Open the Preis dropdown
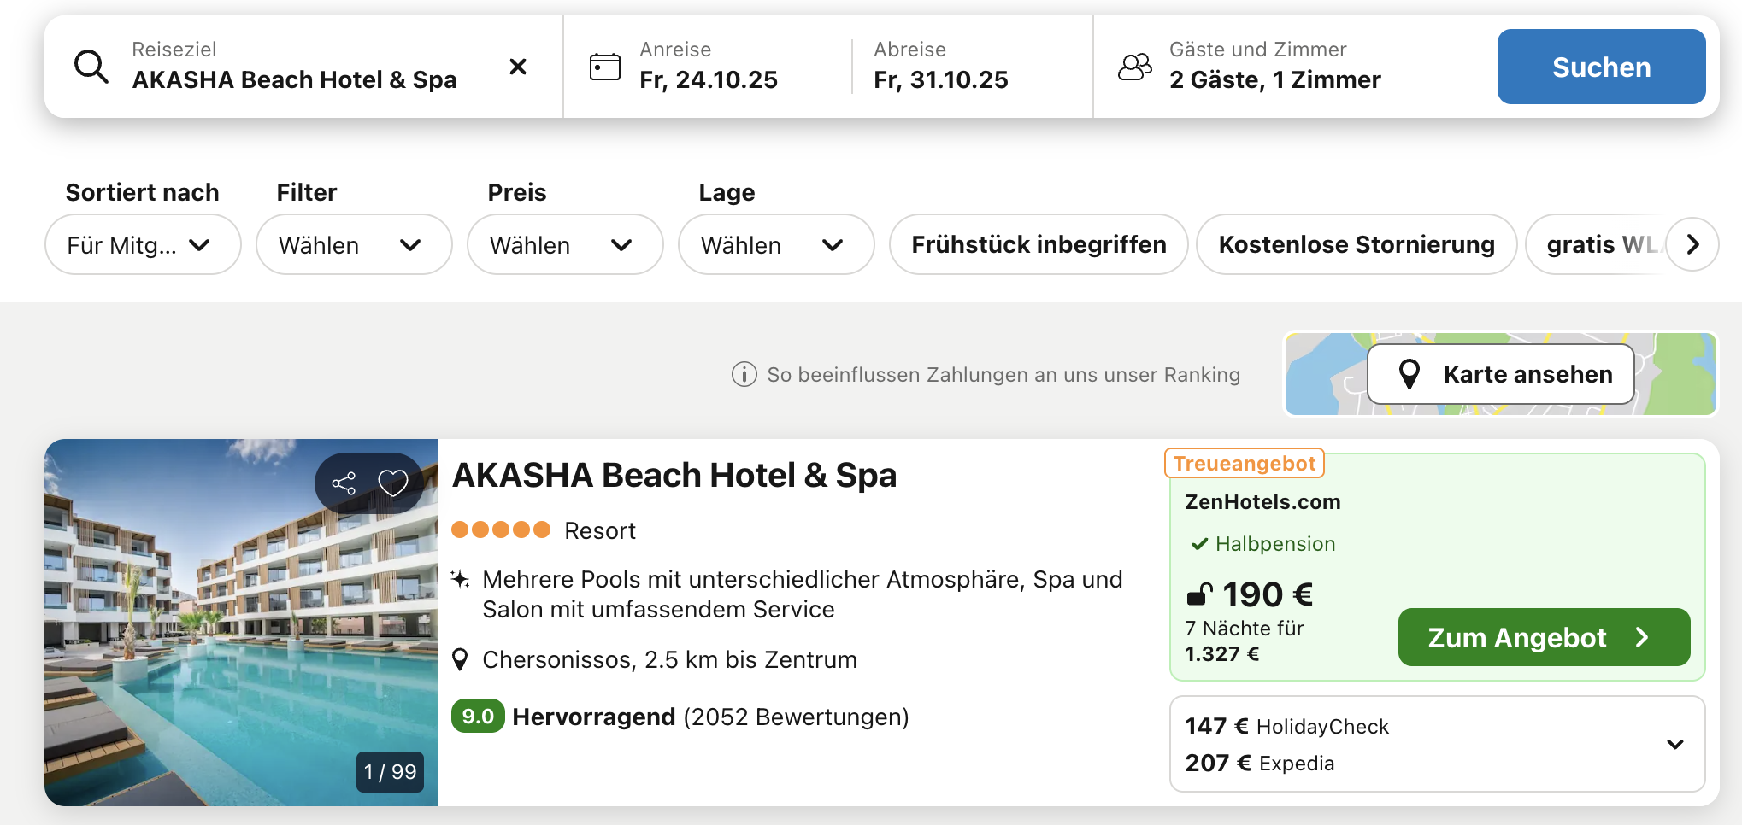The height and width of the screenshot is (825, 1742). (x=565, y=244)
